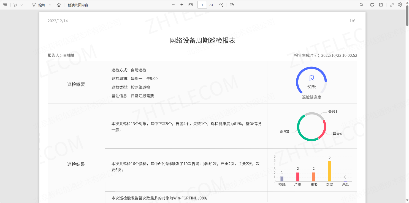Click the vertical scrollbar thumb
This screenshot has width=409, height=203.
coord(407,15)
